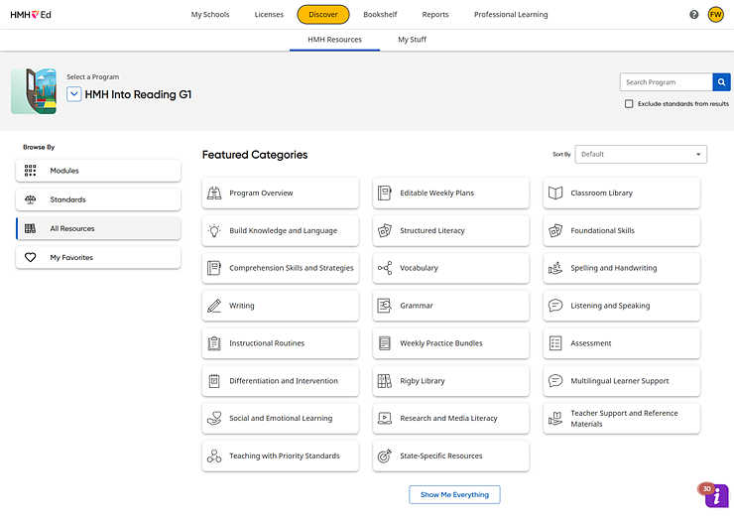Open My Favorites
This screenshot has width=734, height=521.
[98, 258]
